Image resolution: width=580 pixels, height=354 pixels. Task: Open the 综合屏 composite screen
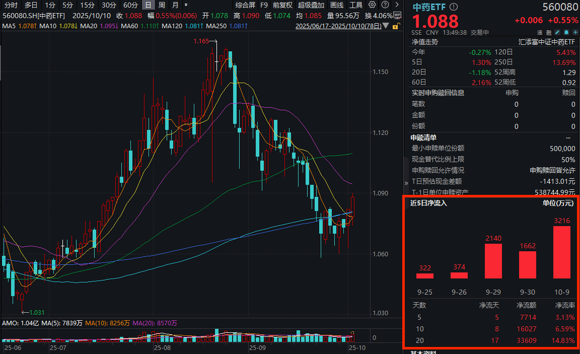(x=245, y=5)
